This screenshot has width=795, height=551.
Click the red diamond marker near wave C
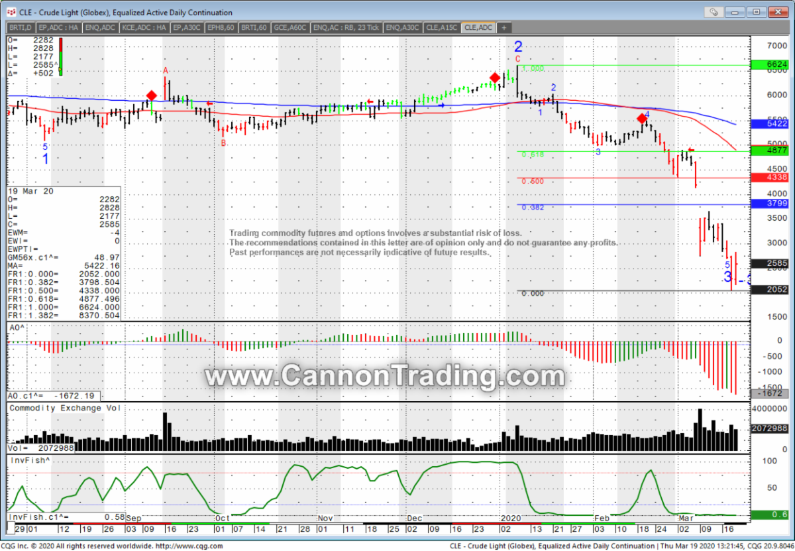494,78
